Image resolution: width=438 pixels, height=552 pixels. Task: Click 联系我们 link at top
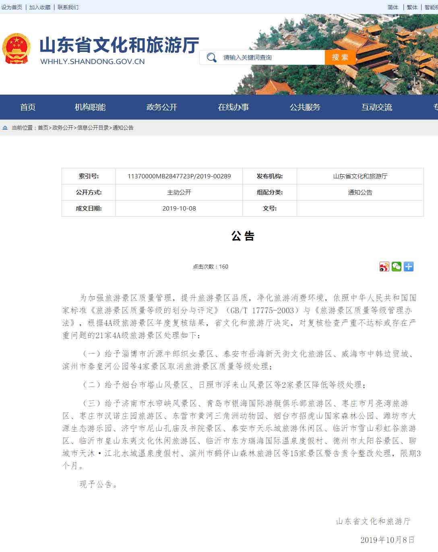pos(68,7)
